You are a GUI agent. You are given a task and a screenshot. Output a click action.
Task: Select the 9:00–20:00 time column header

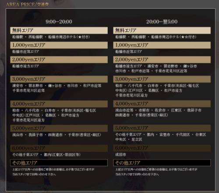pos(59,22)
